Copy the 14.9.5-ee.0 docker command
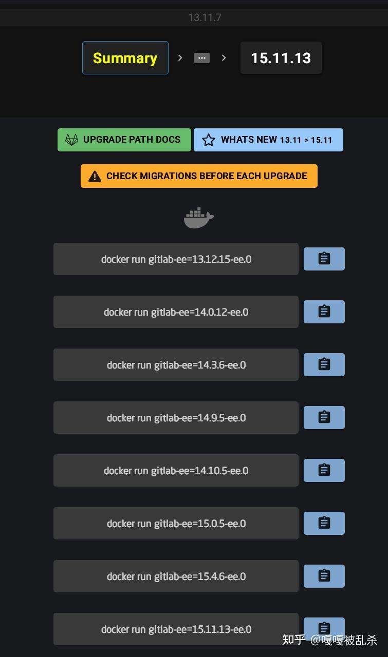Image resolution: width=388 pixels, height=657 pixels. click(x=324, y=417)
